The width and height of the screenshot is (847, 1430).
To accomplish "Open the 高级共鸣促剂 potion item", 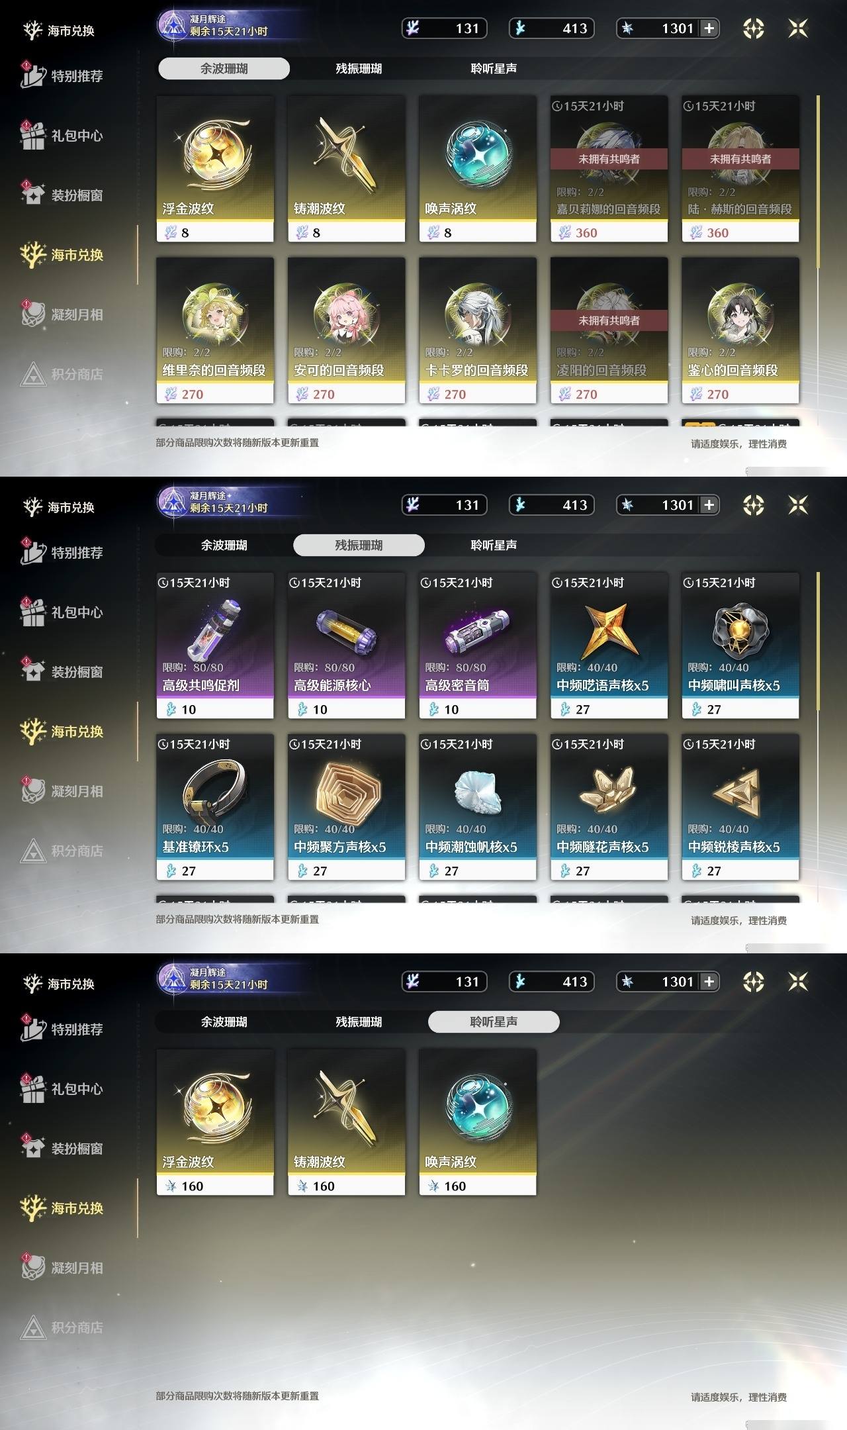I will pyautogui.click(x=215, y=645).
